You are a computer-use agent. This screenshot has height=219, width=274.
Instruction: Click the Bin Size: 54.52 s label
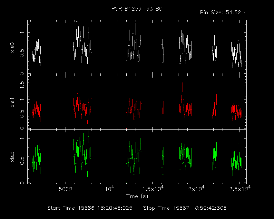click(x=223, y=13)
